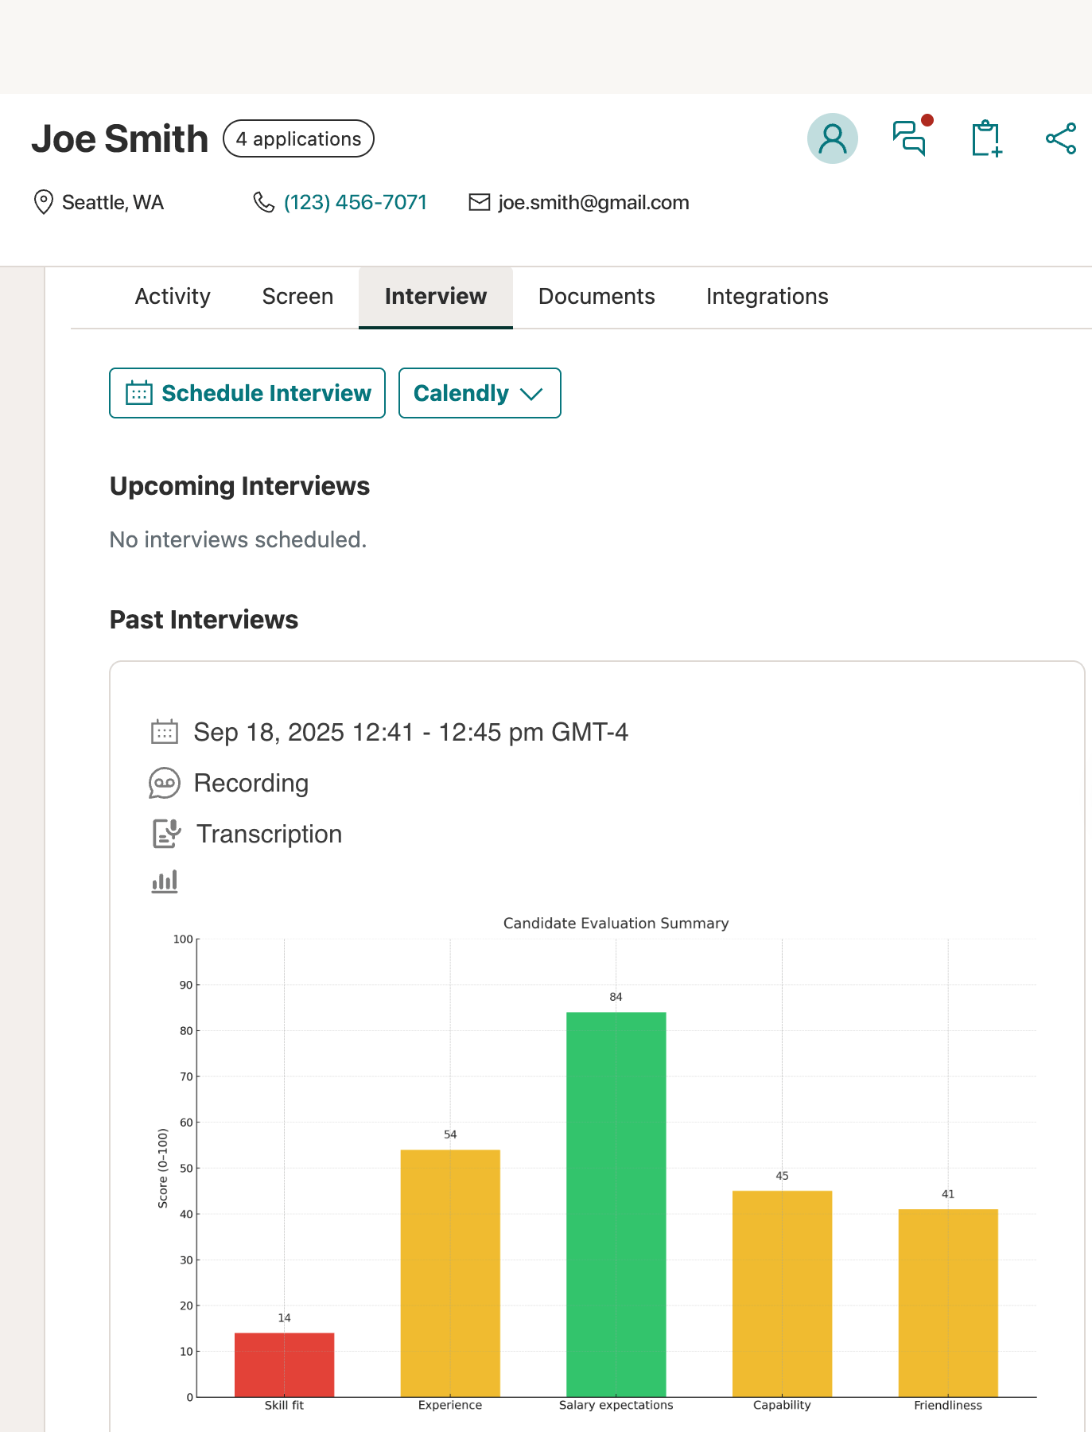Click the bar chart evaluation icon
Viewport: 1092px width, 1432px height.
165,881
